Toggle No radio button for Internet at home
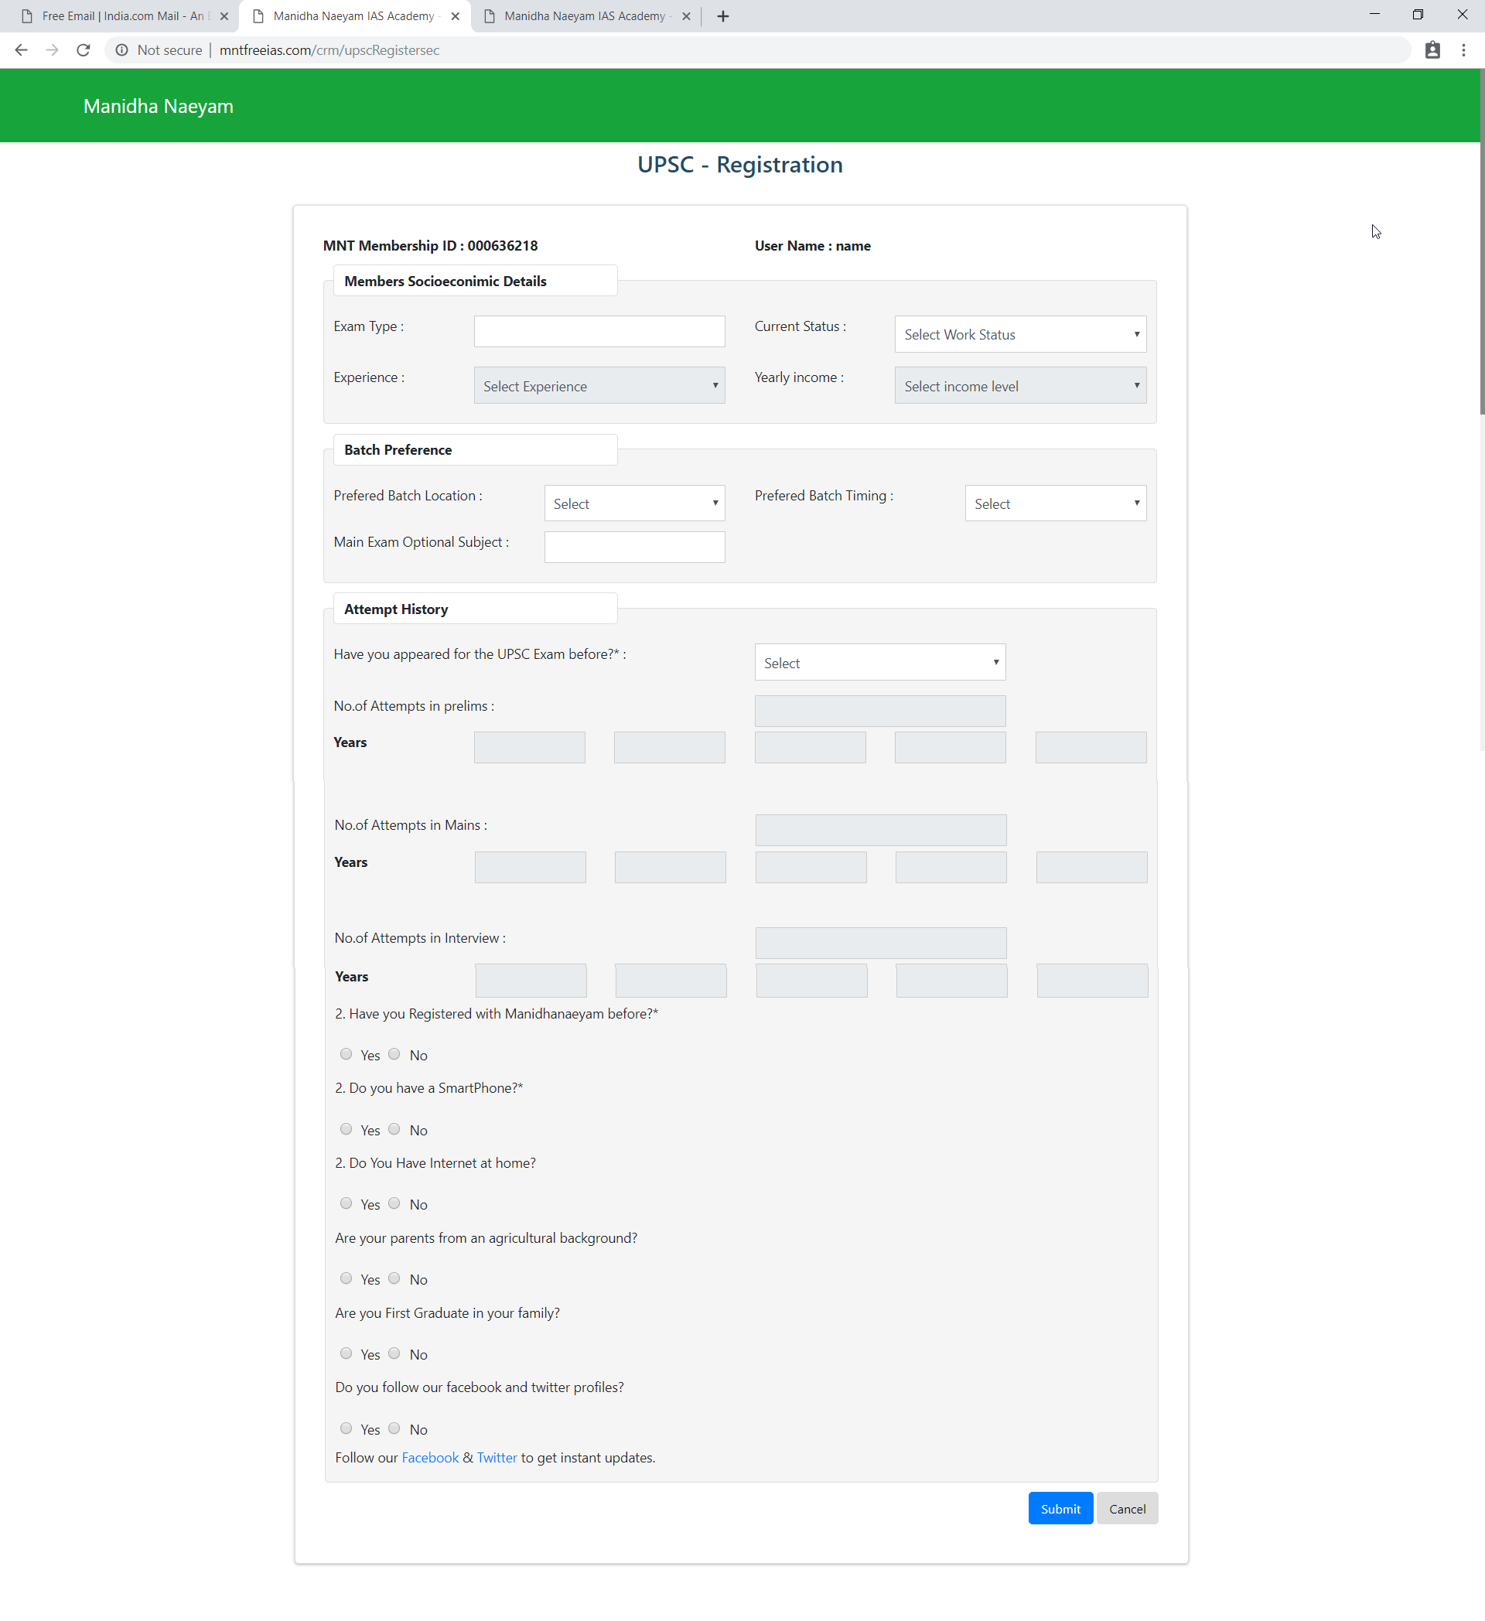This screenshot has height=1621, width=1485. tap(394, 1203)
